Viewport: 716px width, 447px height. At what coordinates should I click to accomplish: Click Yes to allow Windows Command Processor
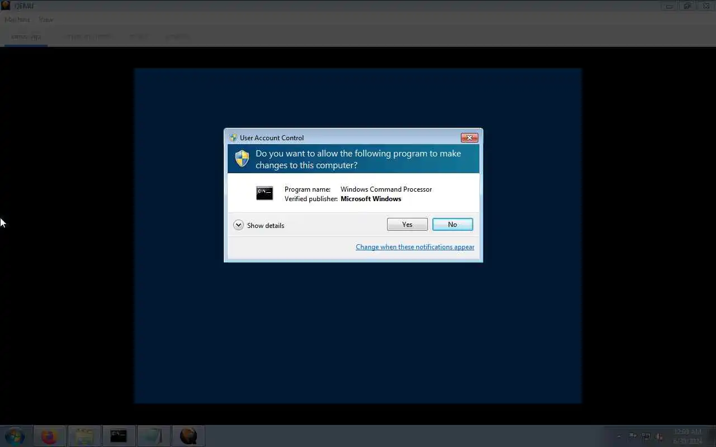(407, 225)
